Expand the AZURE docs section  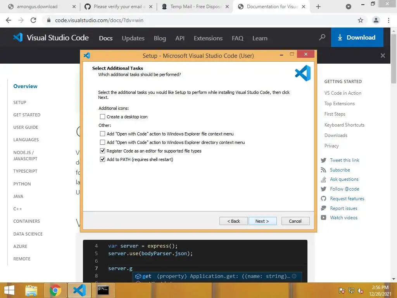tap(20, 246)
